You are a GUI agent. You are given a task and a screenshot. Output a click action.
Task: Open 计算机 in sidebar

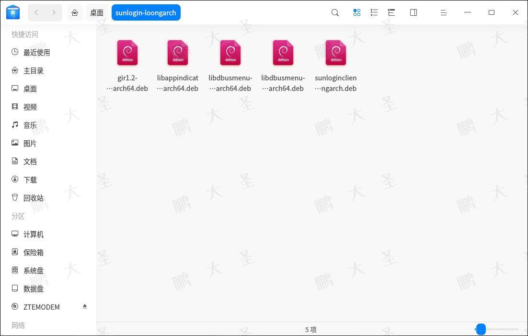click(x=48, y=234)
